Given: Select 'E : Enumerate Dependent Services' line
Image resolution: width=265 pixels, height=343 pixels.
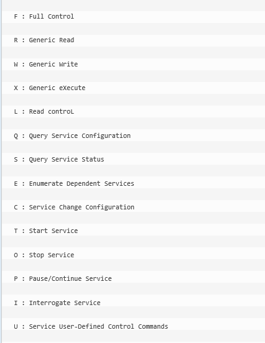Looking at the screenshot, I should 133,183.
